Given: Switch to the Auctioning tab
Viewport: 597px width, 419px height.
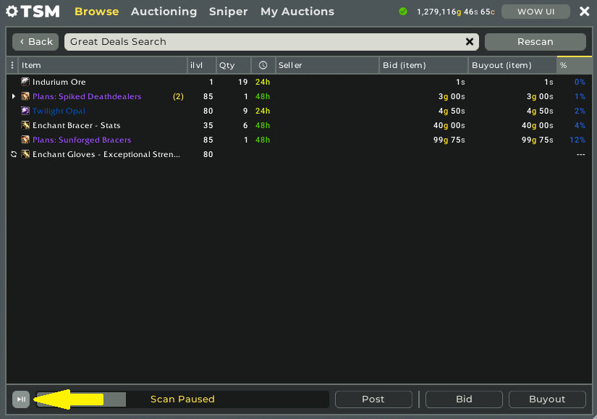Looking at the screenshot, I should 164,12.
